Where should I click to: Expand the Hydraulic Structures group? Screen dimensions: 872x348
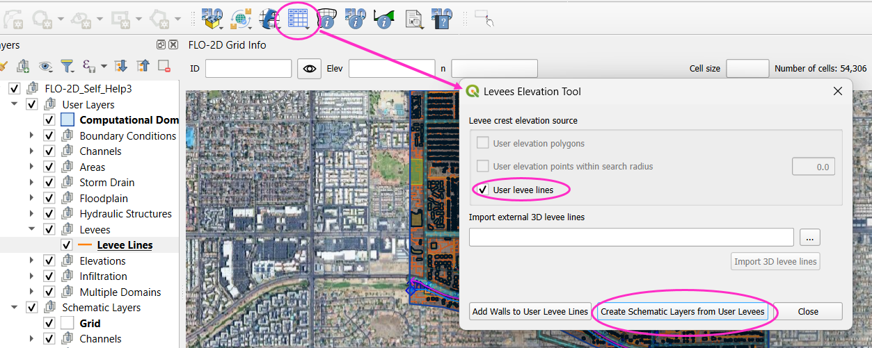[31, 214]
